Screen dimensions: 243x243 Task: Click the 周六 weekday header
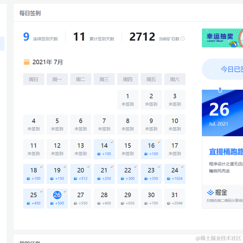click(175, 79)
